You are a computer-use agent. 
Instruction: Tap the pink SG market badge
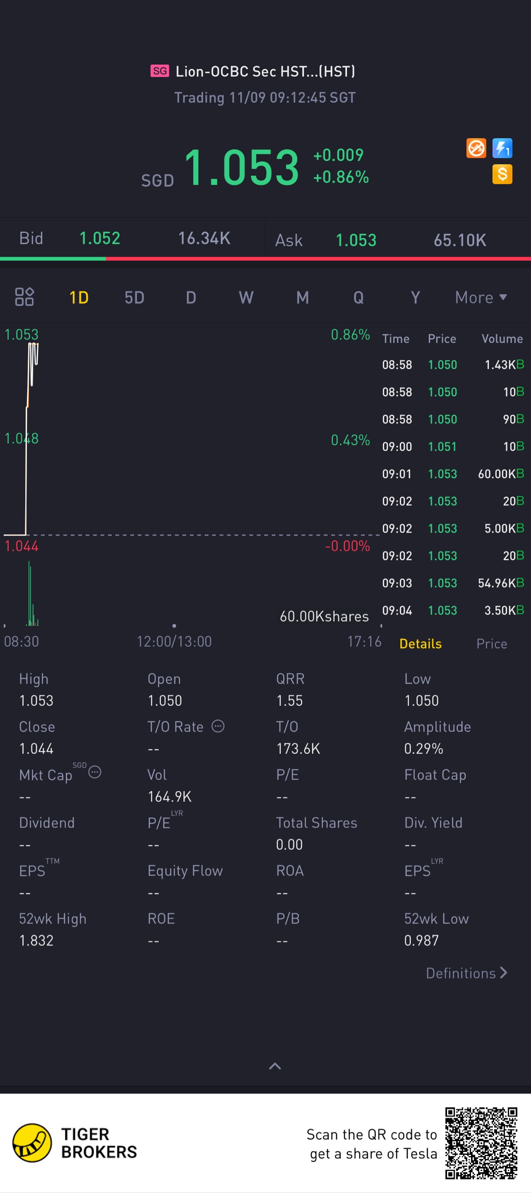coord(160,71)
